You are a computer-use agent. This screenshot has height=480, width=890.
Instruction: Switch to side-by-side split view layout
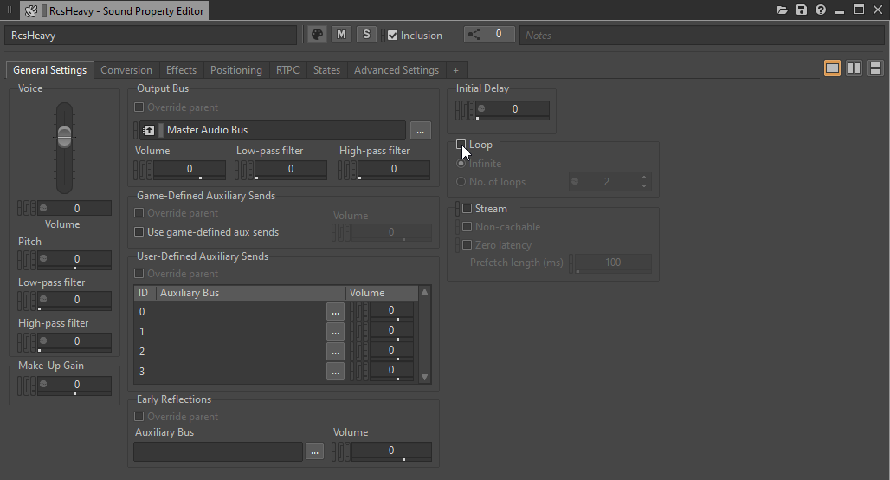854,68
